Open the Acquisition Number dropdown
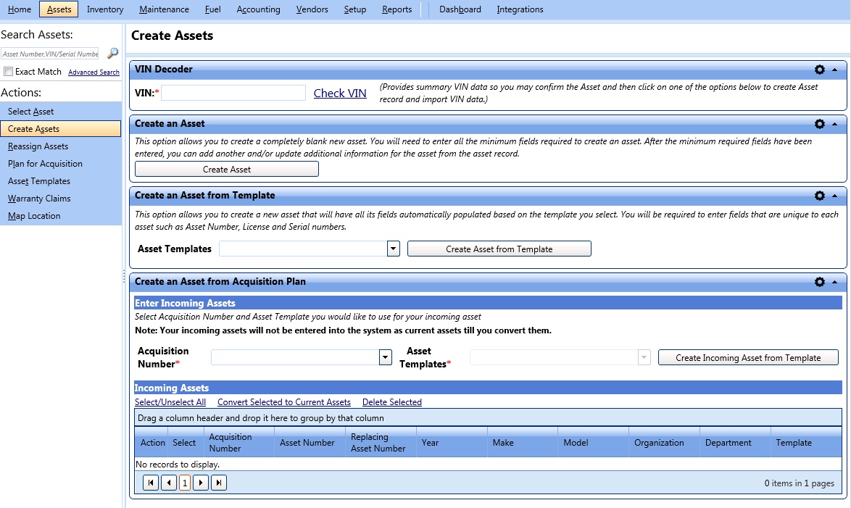 [386, 357]
